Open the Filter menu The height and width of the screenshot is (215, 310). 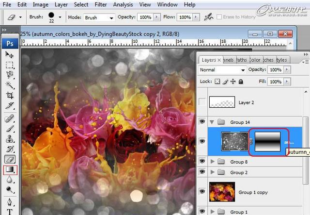click(101, 4)
